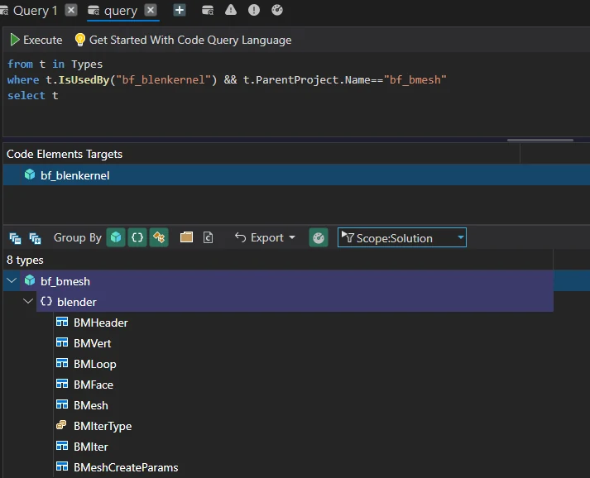
Task: Click the 'Group By' label
Action: coord(78,237)
